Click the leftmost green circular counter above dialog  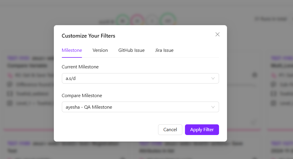click(x=122, y=21)
